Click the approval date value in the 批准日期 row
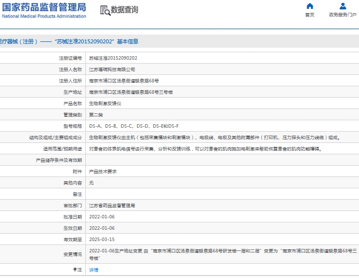Image resolution: width=359 pixels, height=279 pixels. [x=102, y=217]
